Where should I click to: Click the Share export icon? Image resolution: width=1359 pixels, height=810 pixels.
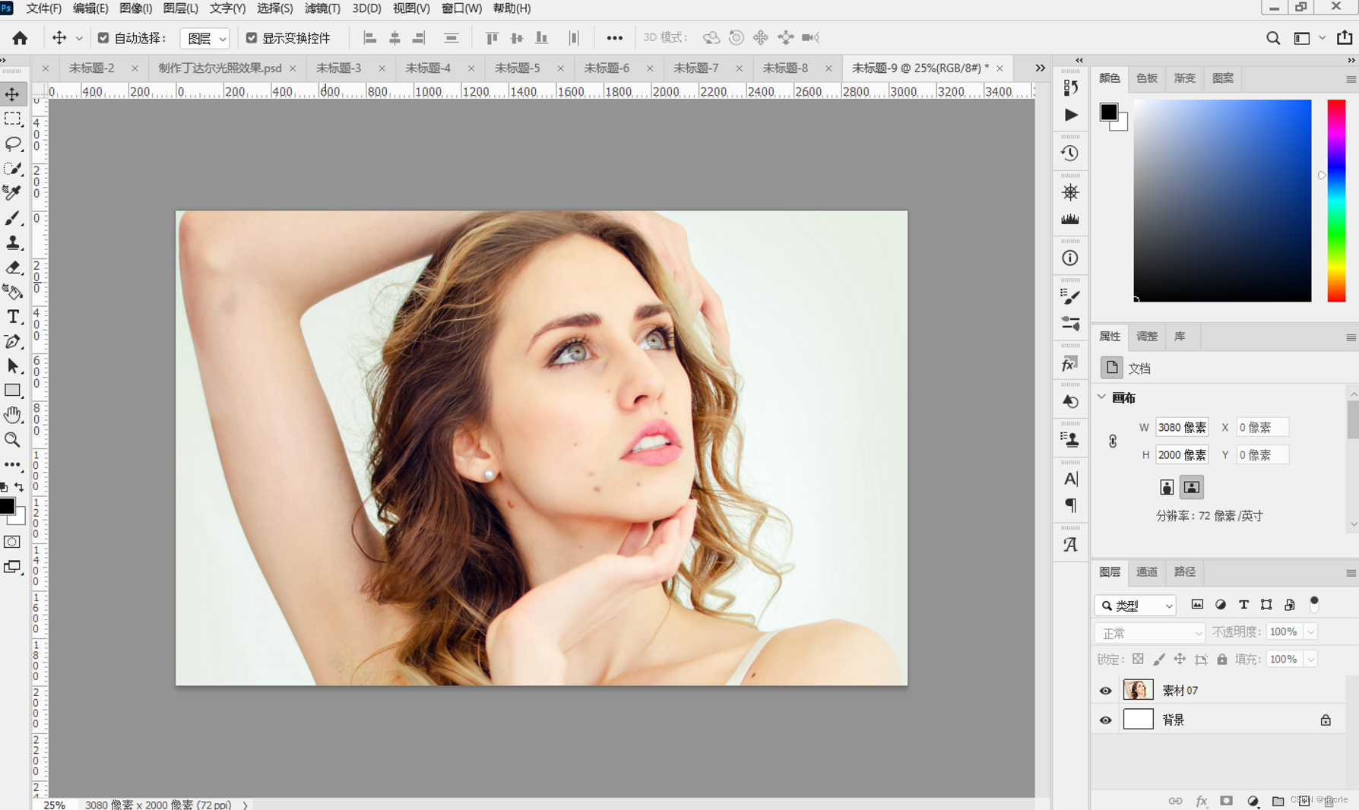(x=1345, y=37)
